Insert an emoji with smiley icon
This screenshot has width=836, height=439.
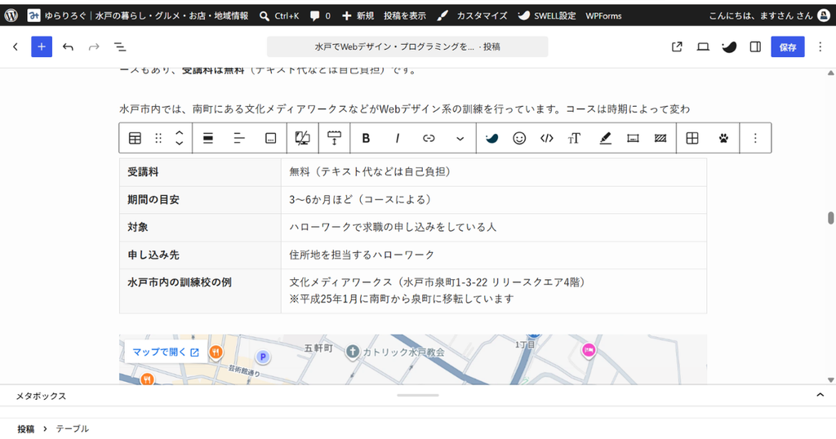pyautogui.click(x=519, y=138)
